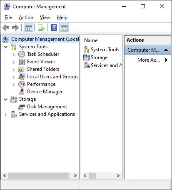This screenshot has width=172, height=190.
Task: Toggle Show/Hide Console Tree toolbar button
Action: pyautogui.click(x=29, y=27)
